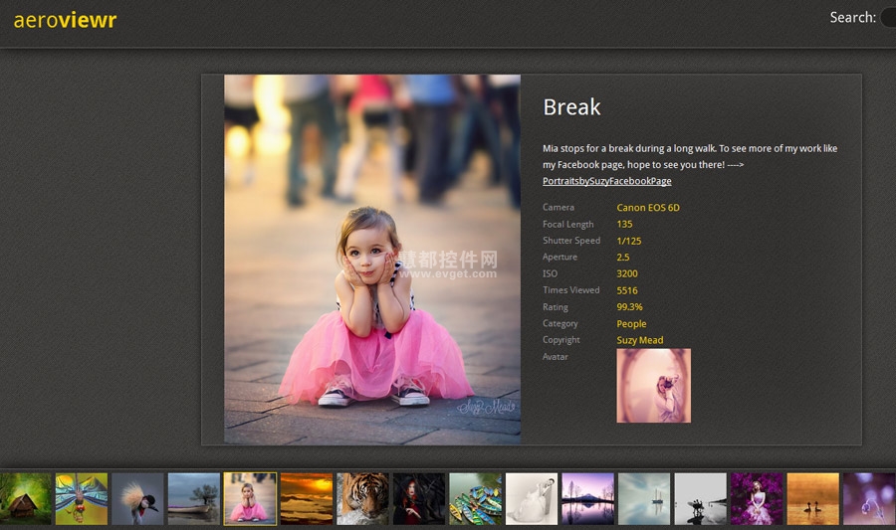Select the girl among purple flowers thumbnail
This screenshot has height=530, width=896.
point(757,498)
